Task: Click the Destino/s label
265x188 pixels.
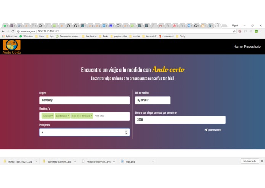Action: click(45, 108)
